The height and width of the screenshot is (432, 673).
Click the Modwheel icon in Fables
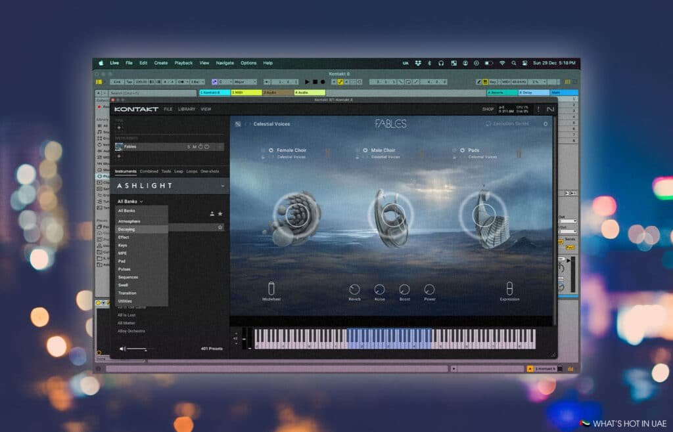tap(272, 288)
